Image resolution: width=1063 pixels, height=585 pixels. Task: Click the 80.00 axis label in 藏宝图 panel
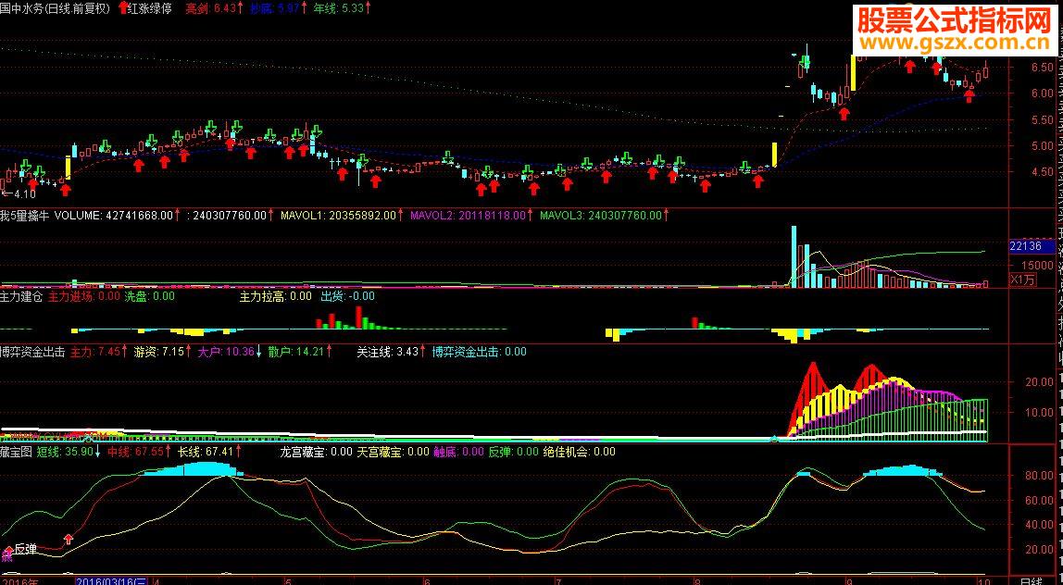(x=1039, y=476)
